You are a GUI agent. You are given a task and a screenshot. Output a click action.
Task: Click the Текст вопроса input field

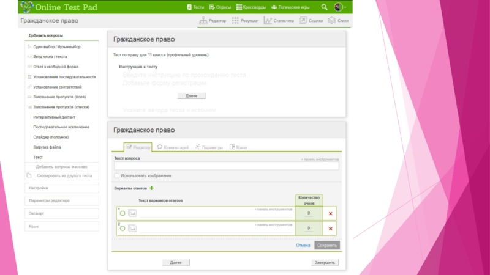[x=226, y=166]
